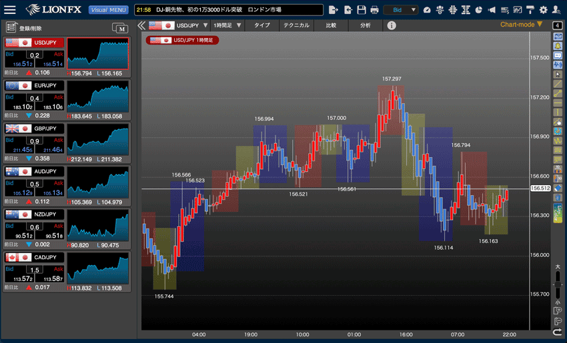Viewport: 567px width, 343px height.
Task: Toggle the Visual MENU switch
Action: pos(108,10)
